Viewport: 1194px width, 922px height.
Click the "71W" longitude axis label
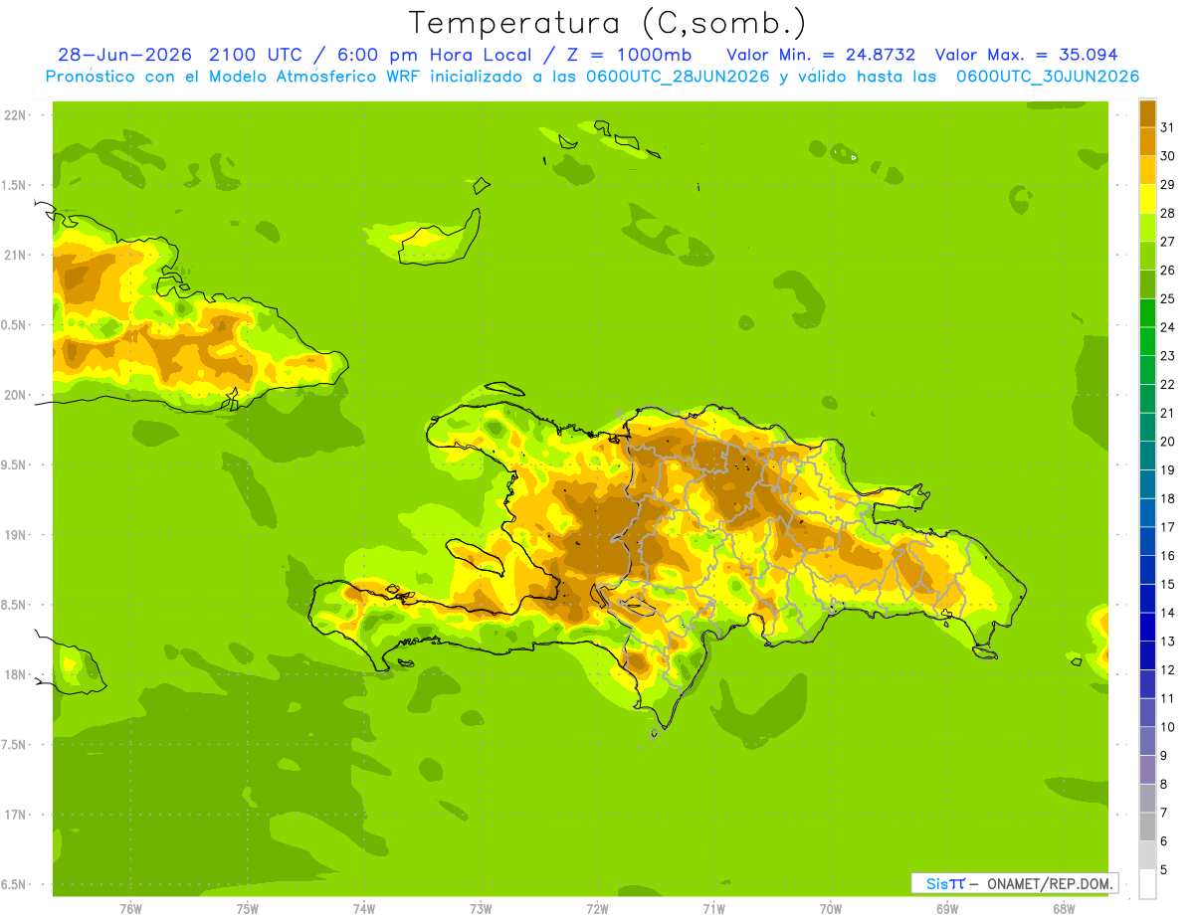point(713,909)
